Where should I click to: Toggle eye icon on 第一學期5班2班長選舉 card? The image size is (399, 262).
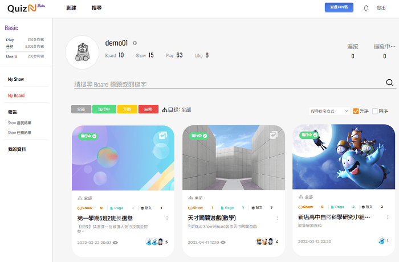[x=116, y=242]
